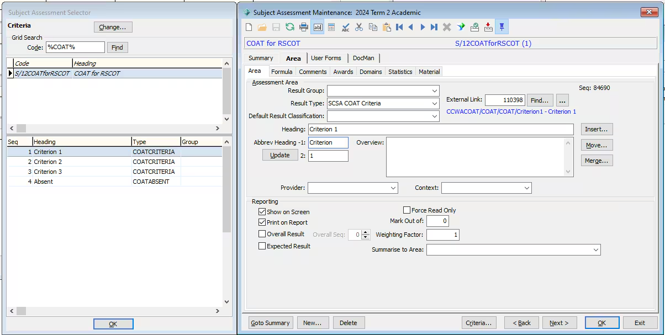Refresh records using the green refresh icon
Viewport: 665px width, 335px height.
point(289,26)
